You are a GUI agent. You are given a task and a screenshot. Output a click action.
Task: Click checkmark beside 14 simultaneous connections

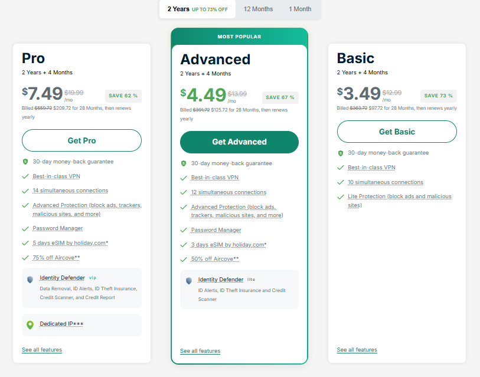coord(25,191)
